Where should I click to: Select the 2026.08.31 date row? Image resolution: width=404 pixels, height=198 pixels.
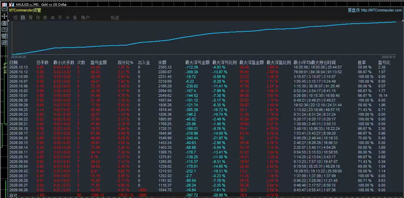(19, 176)
